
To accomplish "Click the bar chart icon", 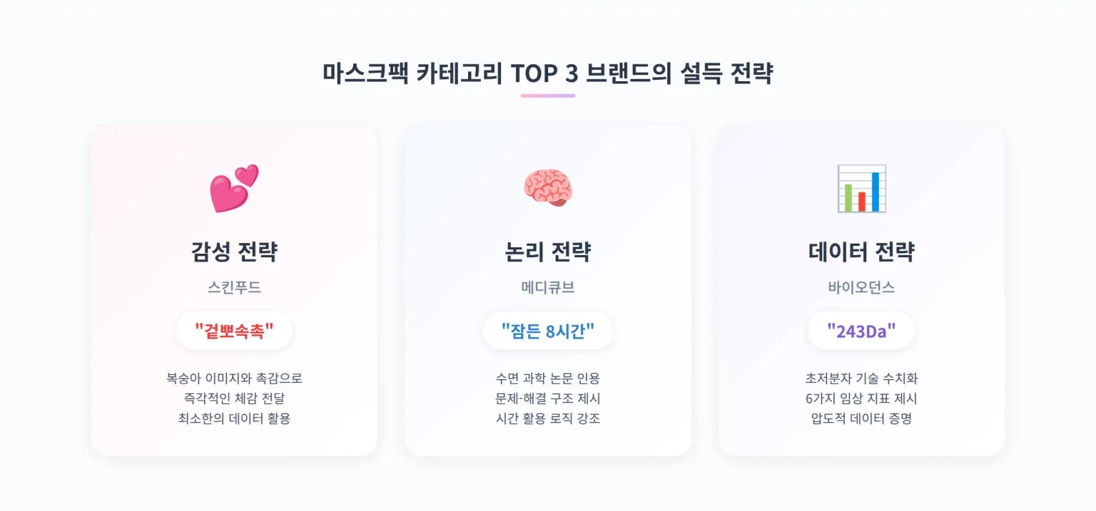I will (x=861, y=188).
